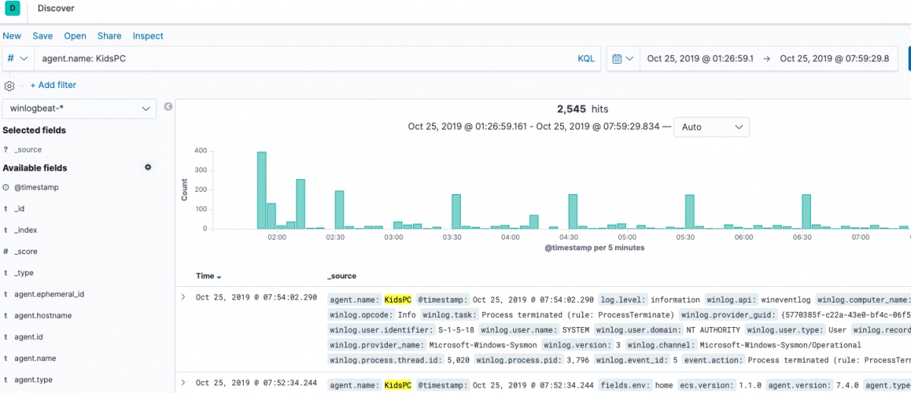Expand the 07:54:02.290 log row
This screenshot has width=911, height=393.
point(183,297)
